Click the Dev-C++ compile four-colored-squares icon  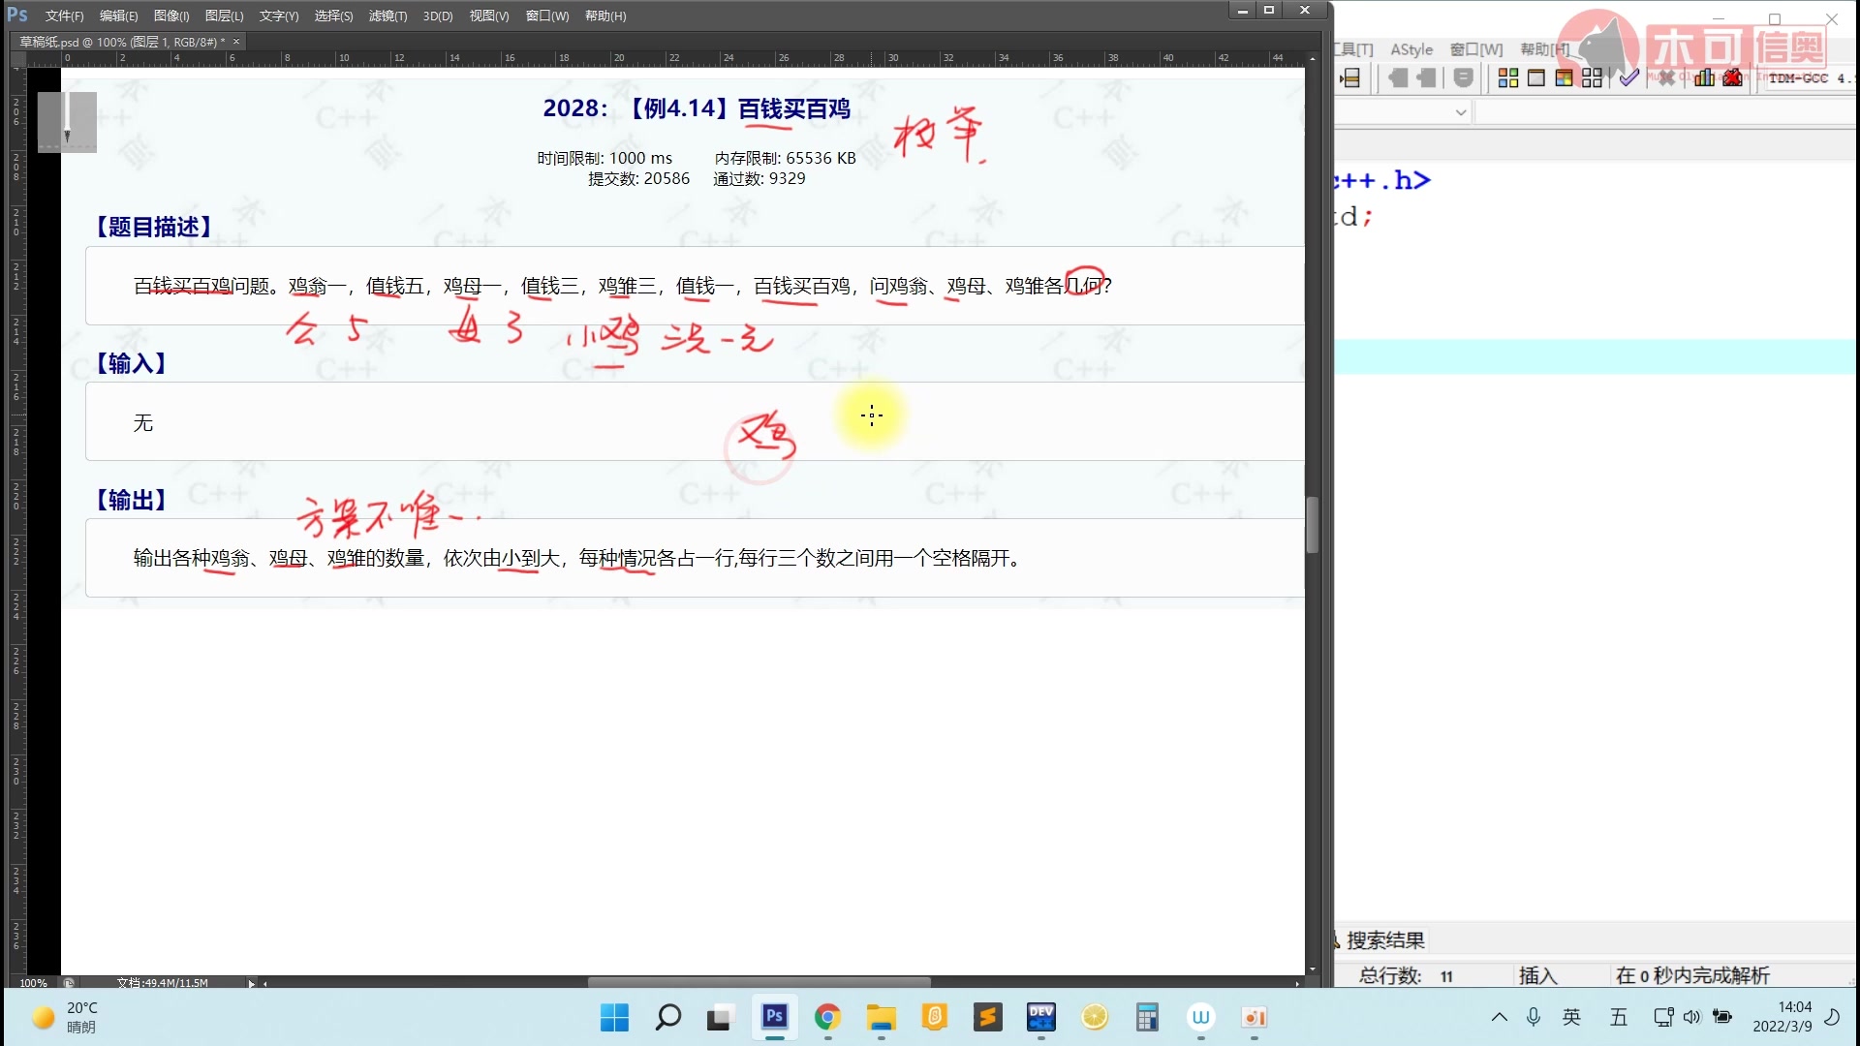pos(1508,77)
